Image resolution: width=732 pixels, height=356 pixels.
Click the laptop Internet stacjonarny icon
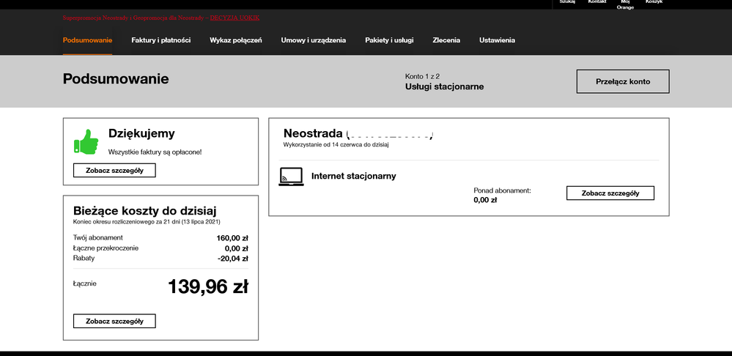pyautogui.click(x=291, y=177)
